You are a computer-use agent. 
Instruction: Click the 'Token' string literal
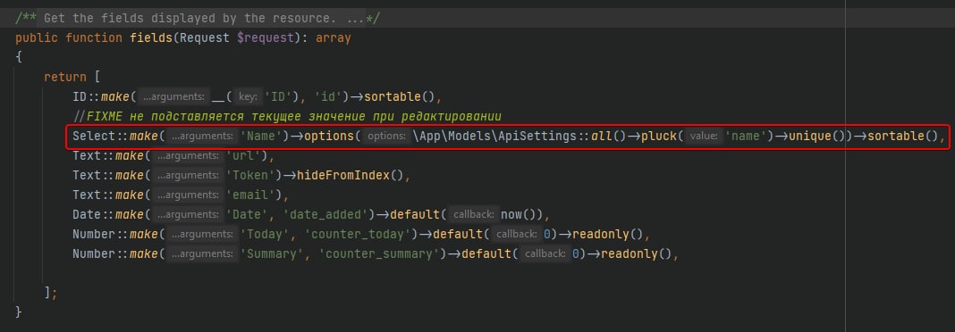[x=251, y=175]
